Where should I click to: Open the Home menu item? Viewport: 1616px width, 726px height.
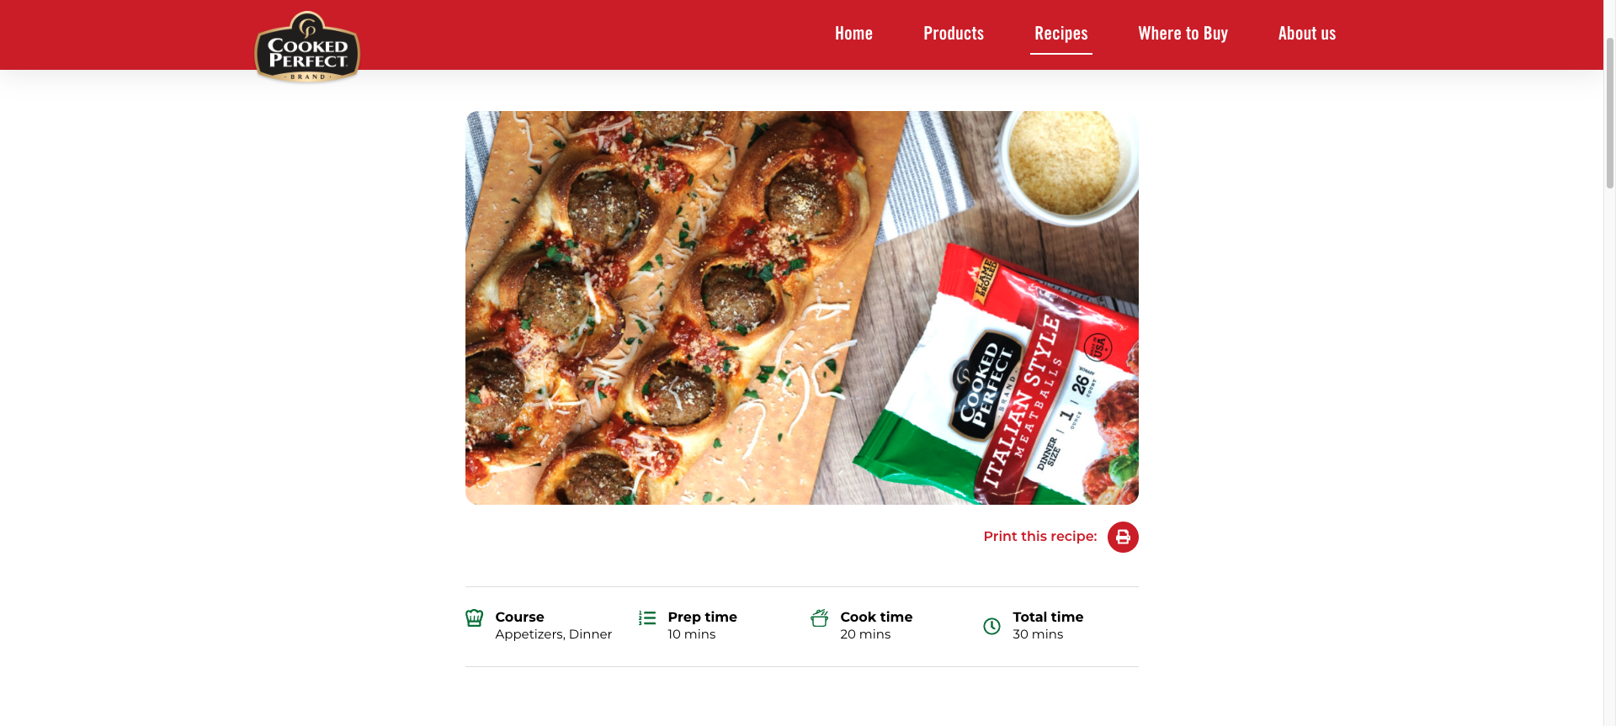click(x=853, y=34)
